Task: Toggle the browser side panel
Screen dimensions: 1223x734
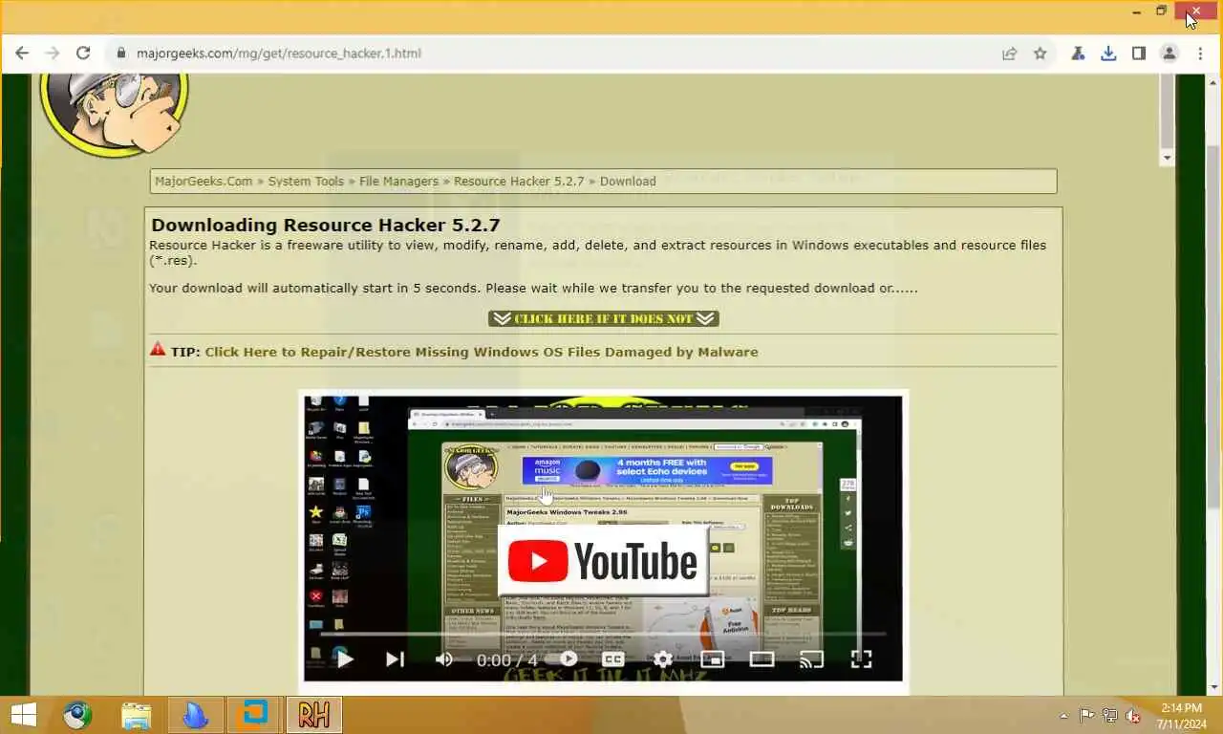Action: [x=1139, y=54]
